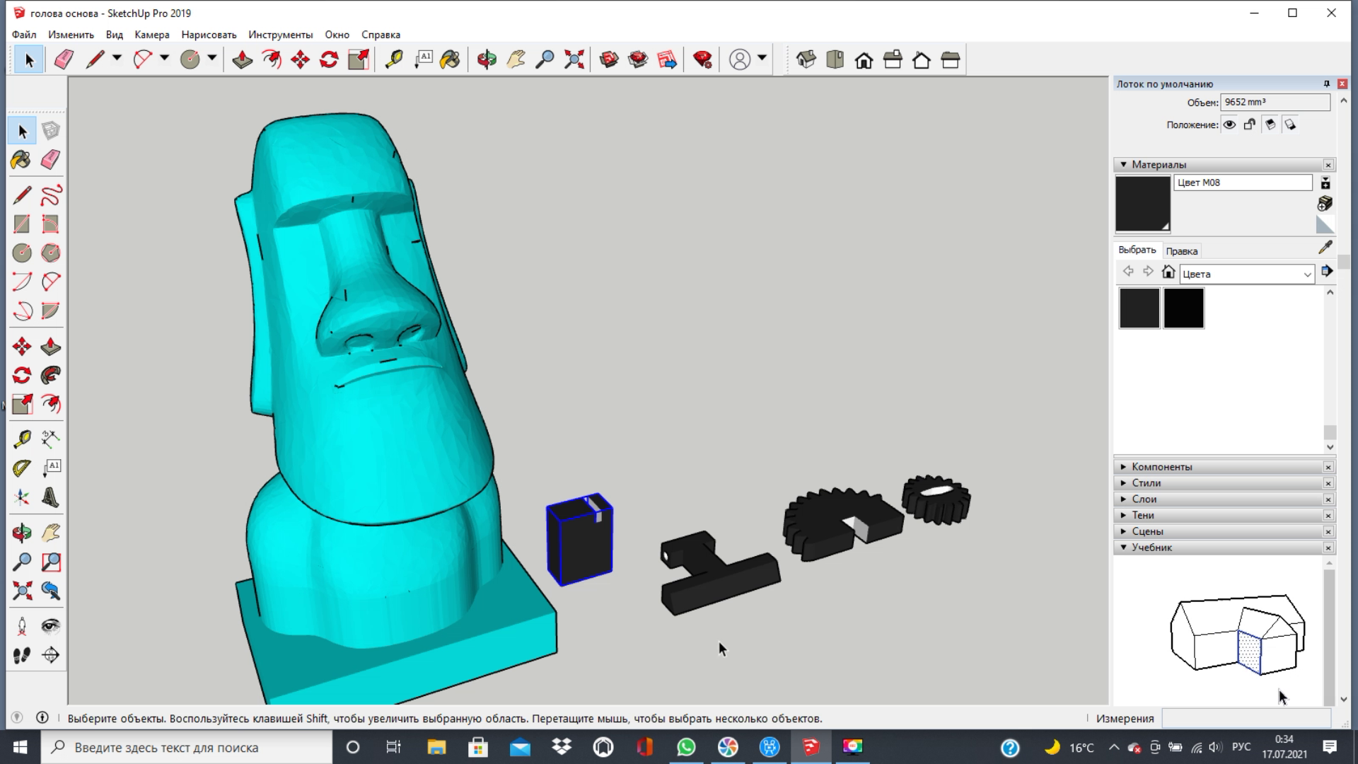Select the Axes tool
The image size is (1358, 764).
(21, 497)
